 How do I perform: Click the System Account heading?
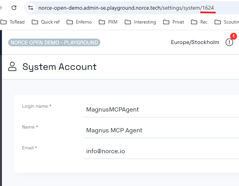point(59,67)
